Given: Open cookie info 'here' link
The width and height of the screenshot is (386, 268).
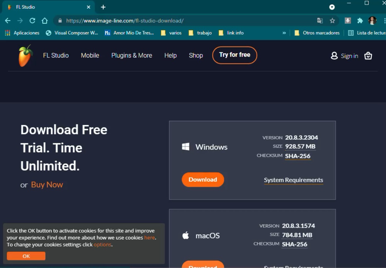Looking at the screenshot, I should (149, 238).
